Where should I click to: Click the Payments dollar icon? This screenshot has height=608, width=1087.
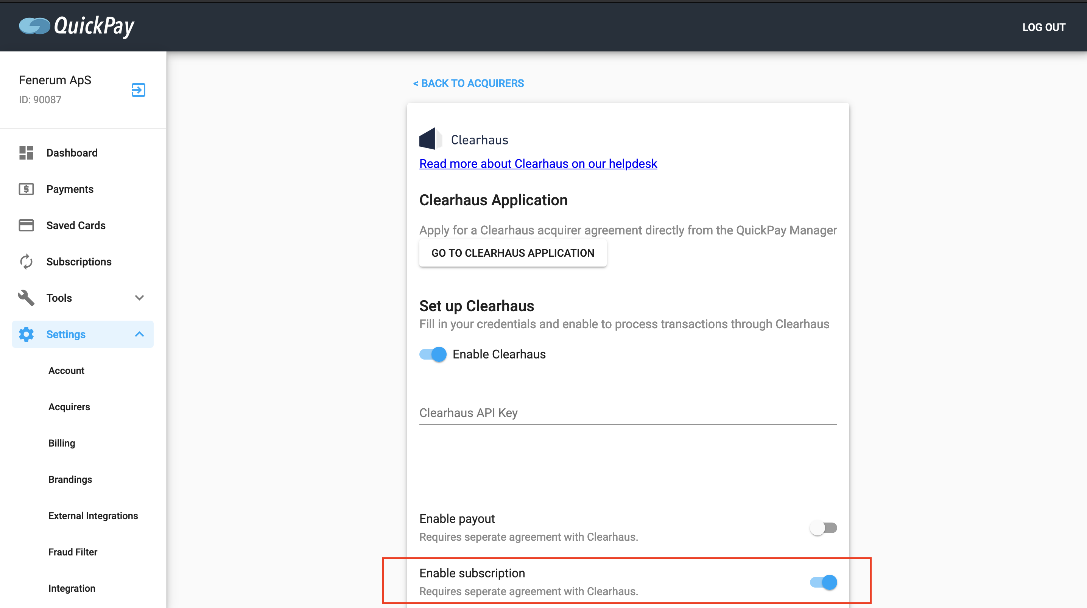click(26, 189)
